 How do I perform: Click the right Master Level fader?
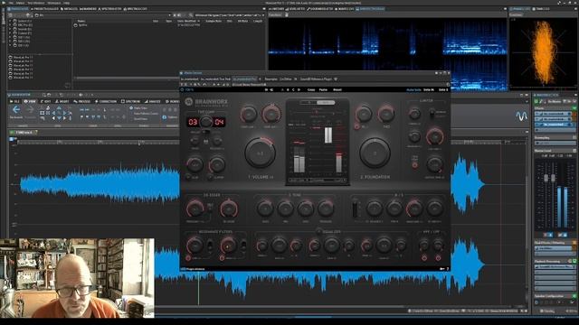point(553,178)
